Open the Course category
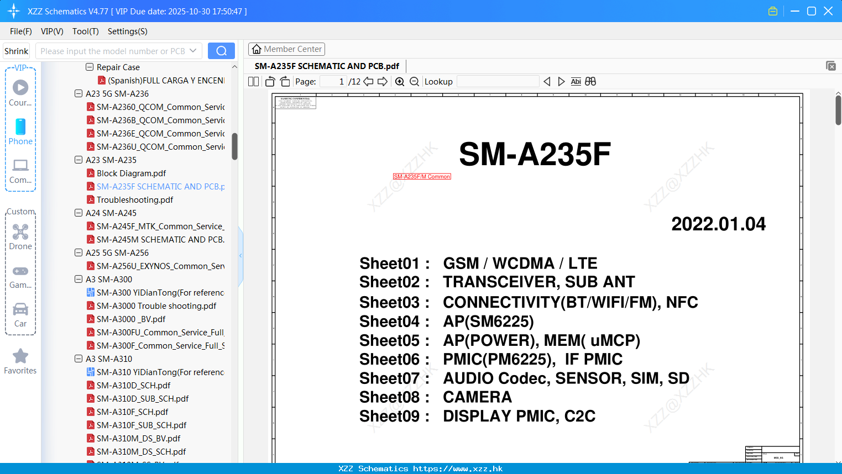The image size is (842, 474). [20, 93]
